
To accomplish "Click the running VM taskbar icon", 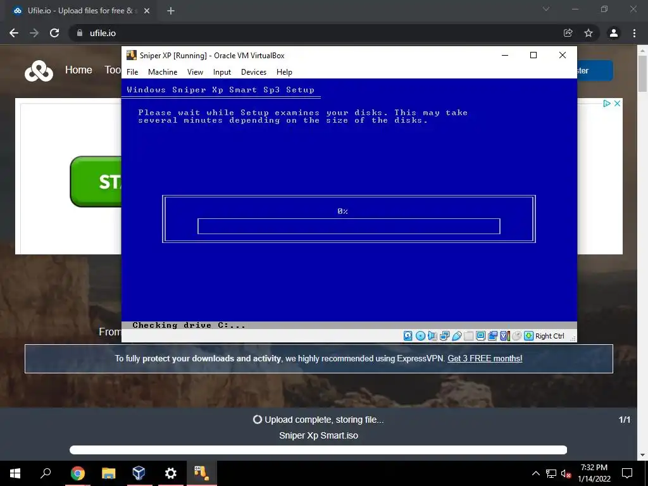I will point(202,473).
